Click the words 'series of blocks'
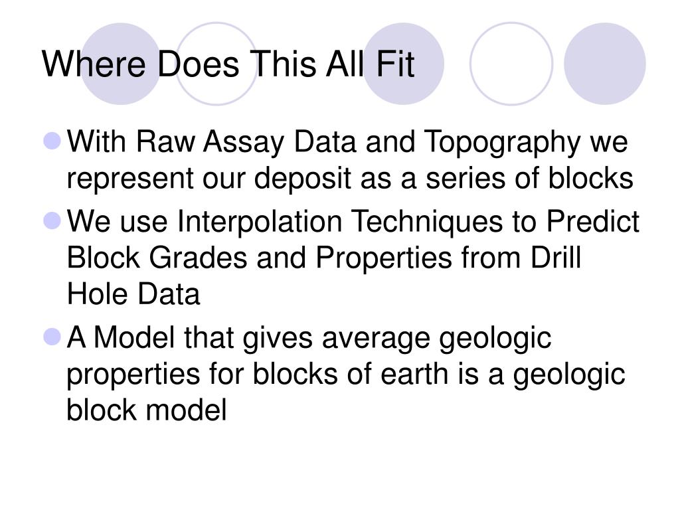 tap(529, 178)
